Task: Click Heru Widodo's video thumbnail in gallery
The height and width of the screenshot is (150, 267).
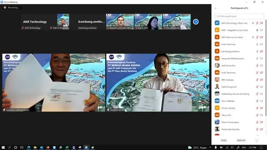Action: pos(176,22)
